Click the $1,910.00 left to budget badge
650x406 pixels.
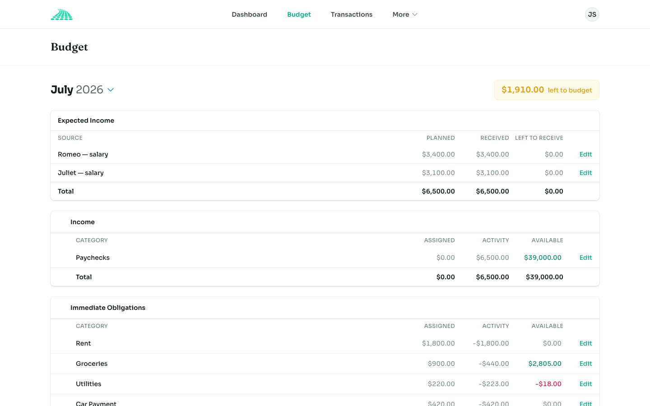tap(547, 90)
